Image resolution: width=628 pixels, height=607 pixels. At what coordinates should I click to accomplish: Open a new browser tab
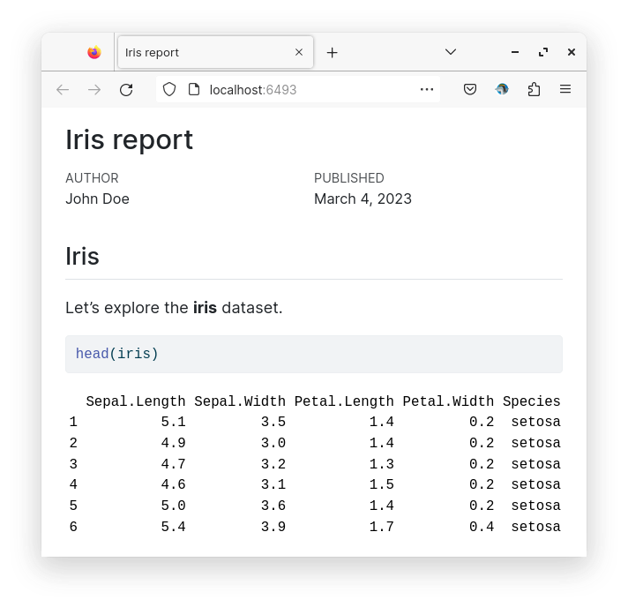point(332,53)
